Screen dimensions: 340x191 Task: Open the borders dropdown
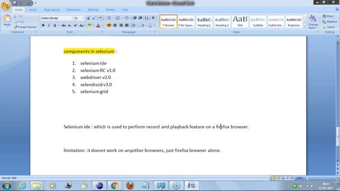pos(154,25)
